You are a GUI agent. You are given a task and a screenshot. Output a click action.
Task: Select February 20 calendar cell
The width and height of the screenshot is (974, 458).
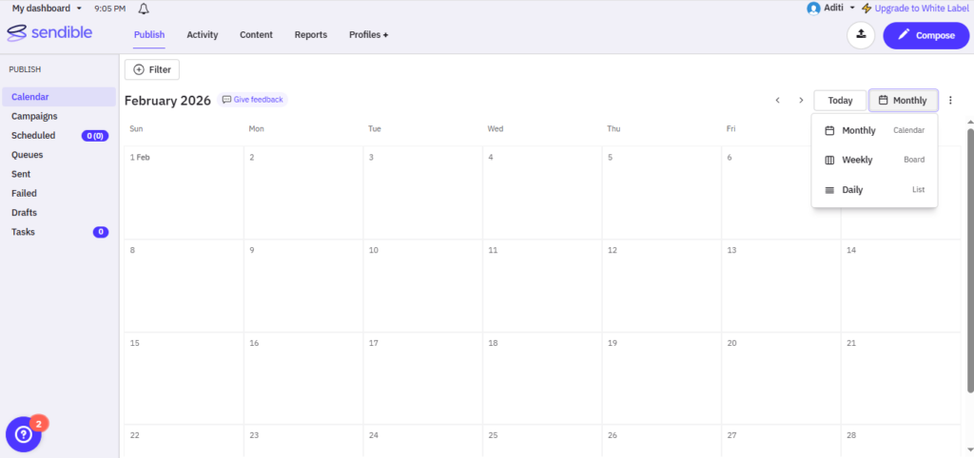(x=781, y=378)
